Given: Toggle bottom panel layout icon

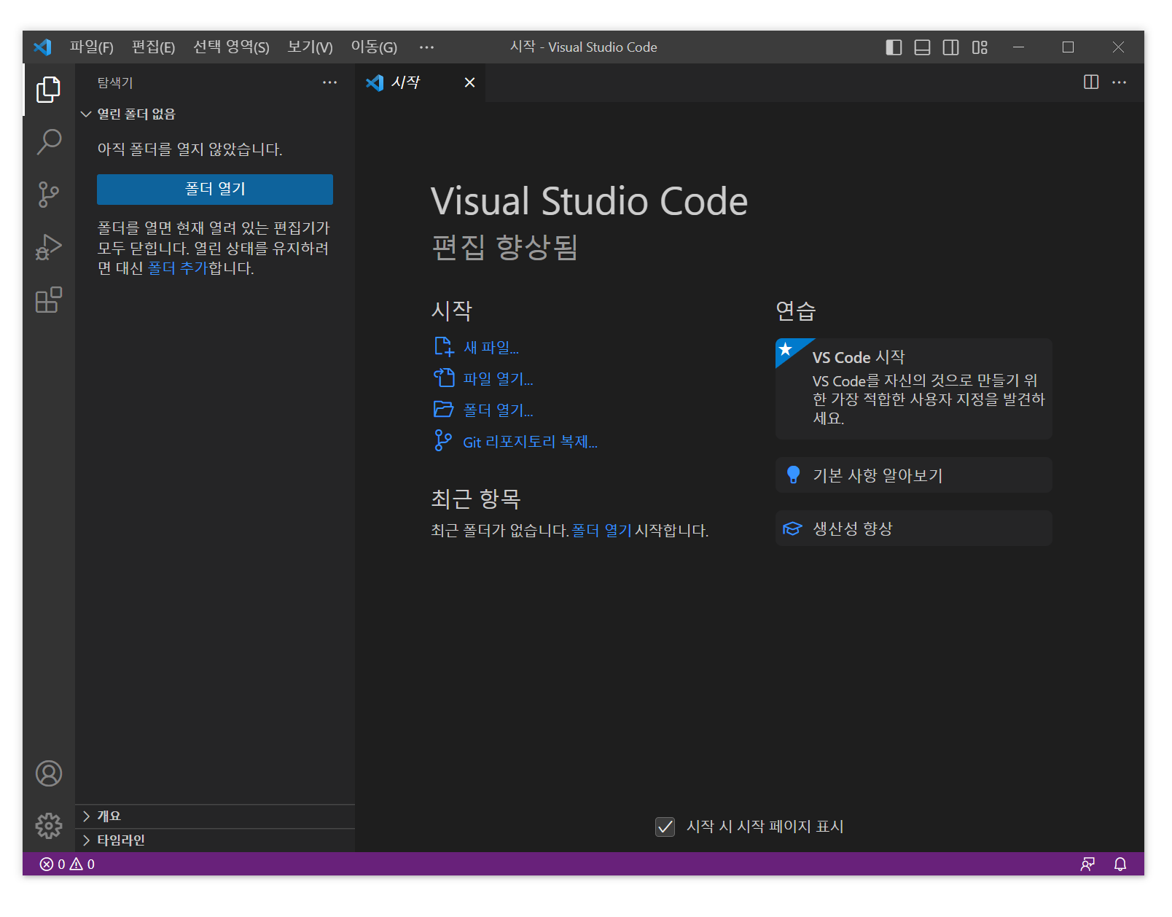Looking at the screenshot, I should (922, 47).
